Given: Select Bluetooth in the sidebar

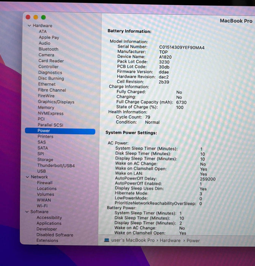Looking at the screenshot, I should click(49, 49).
